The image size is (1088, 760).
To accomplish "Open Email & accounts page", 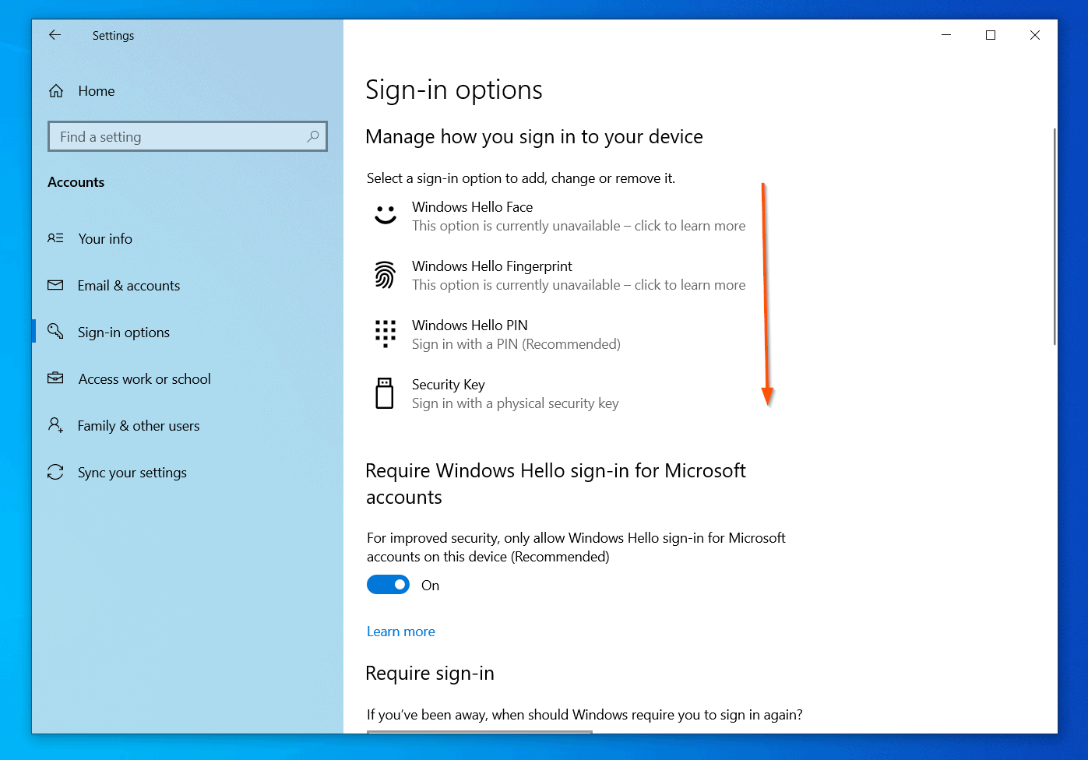I will (129, 286).
